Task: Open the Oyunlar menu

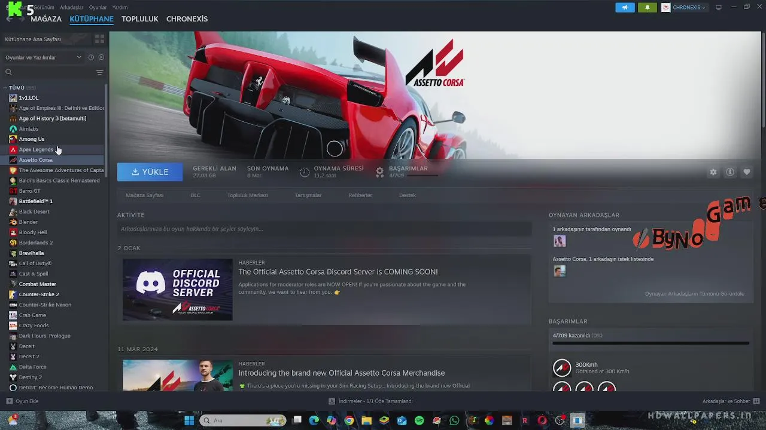Action: point(98,7)
